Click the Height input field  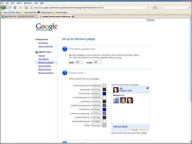[x=97, y=62]
